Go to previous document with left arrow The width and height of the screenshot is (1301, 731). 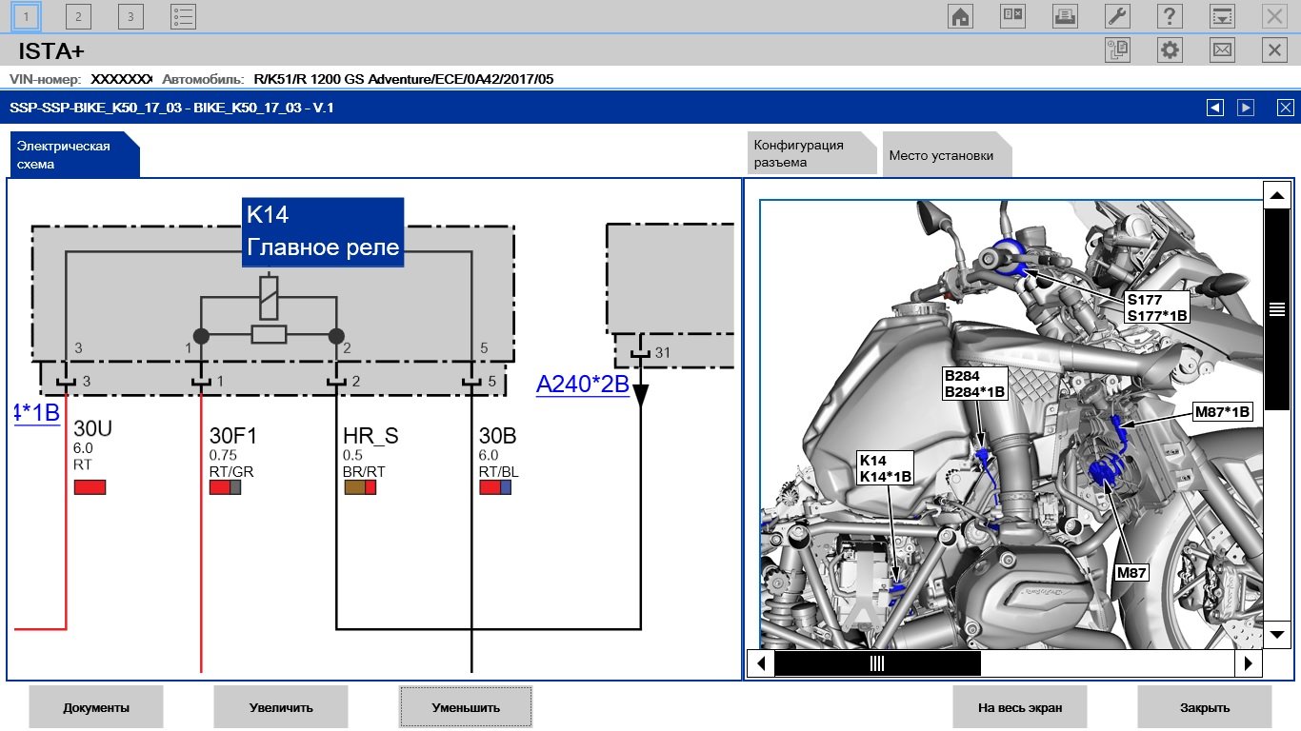(1214, 108)
